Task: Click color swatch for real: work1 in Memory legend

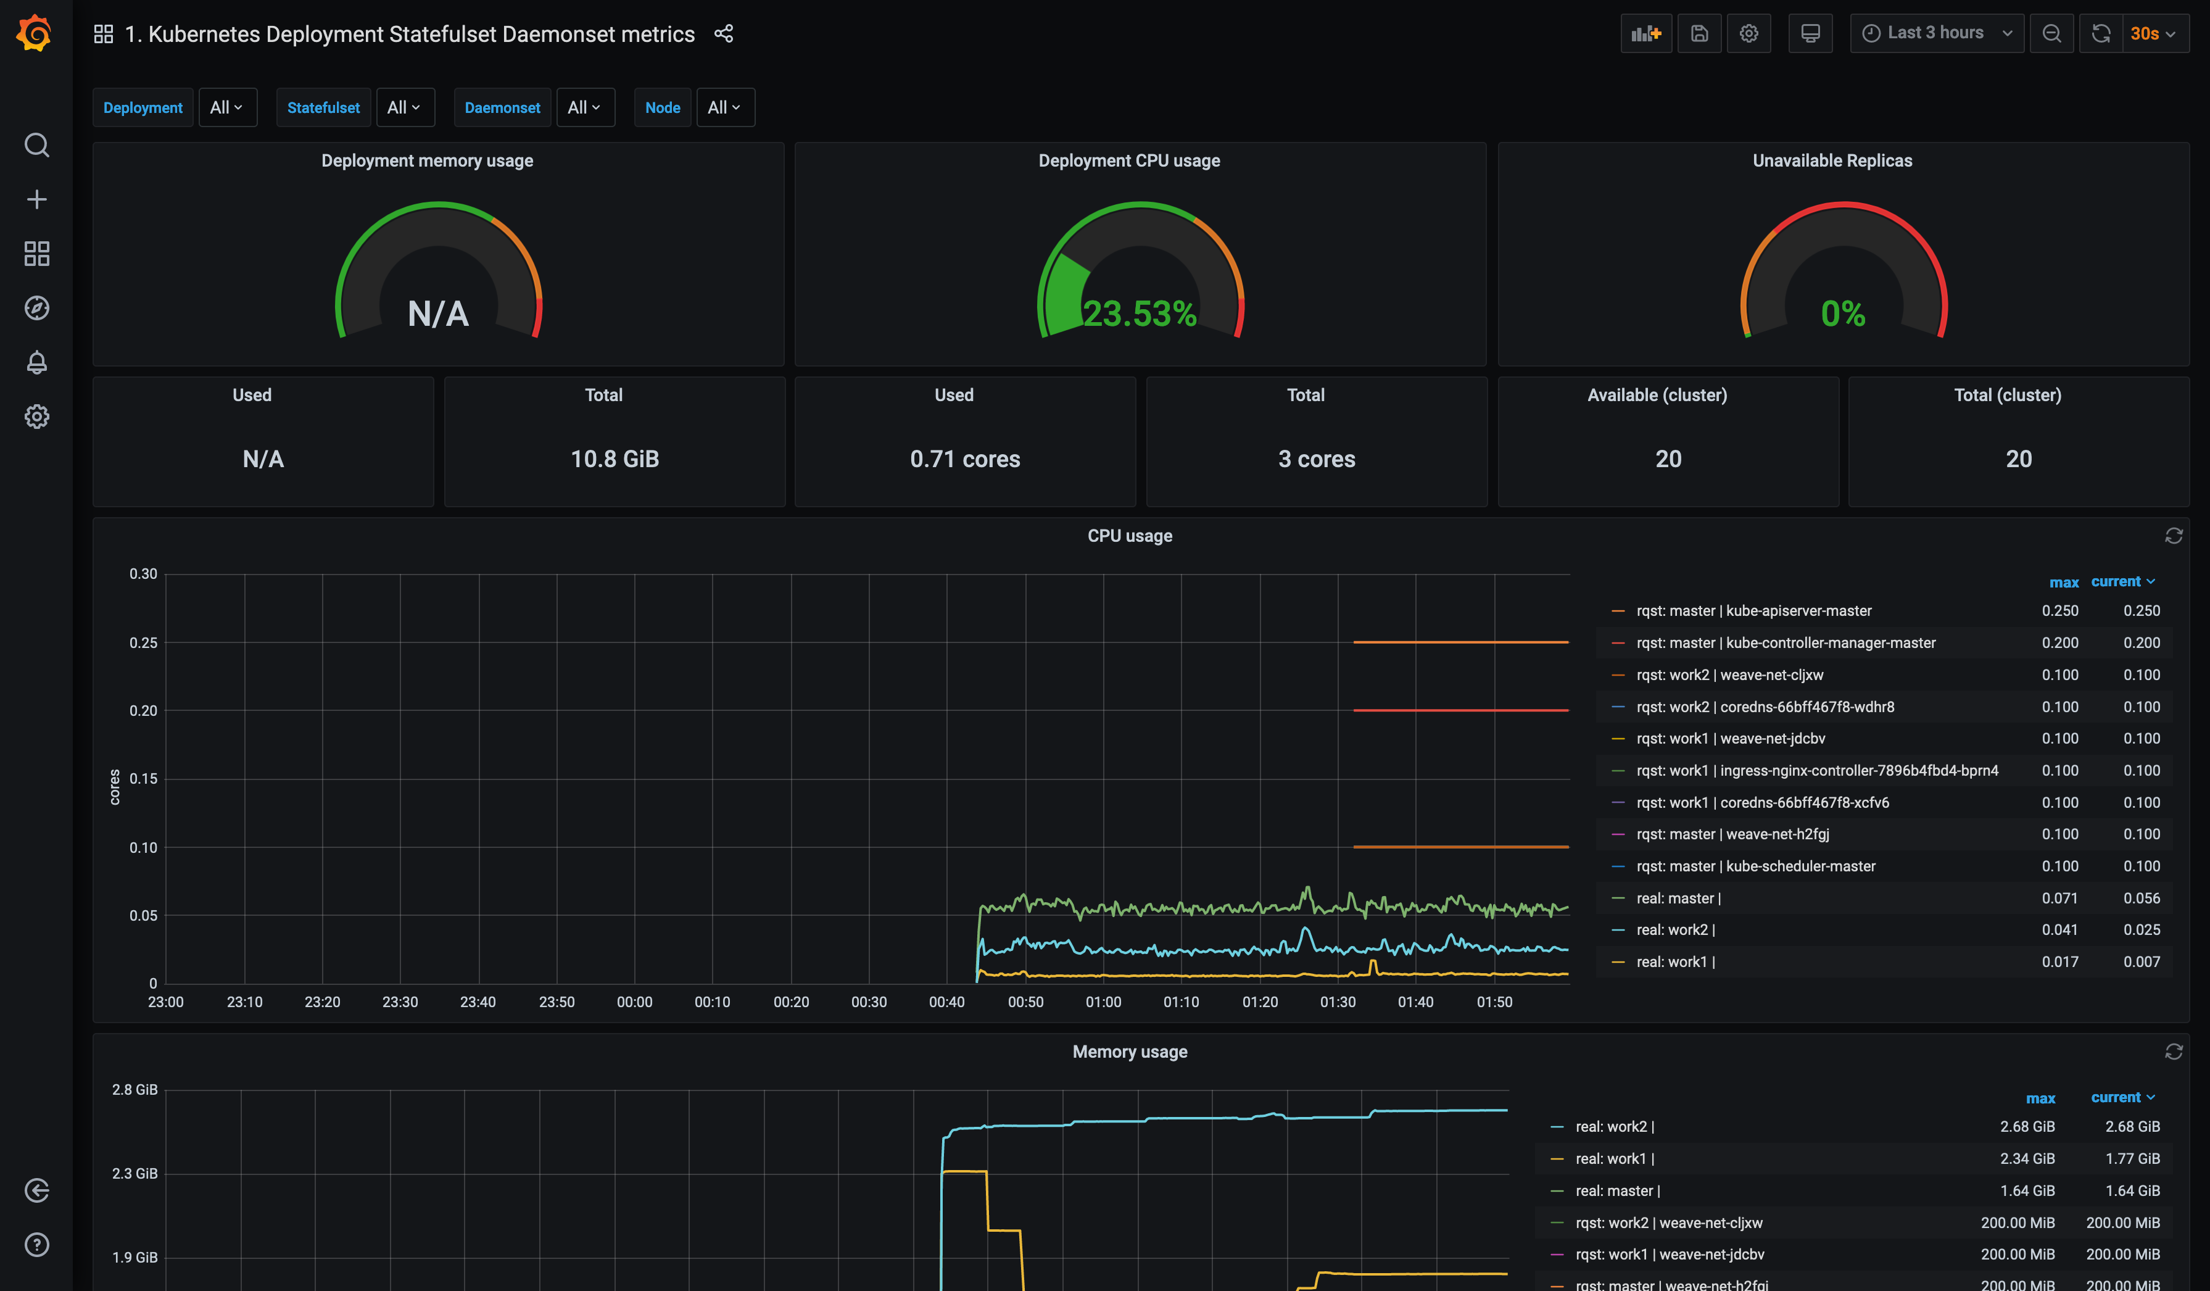Action: pyautogui.click(x=1557, y=1158)
